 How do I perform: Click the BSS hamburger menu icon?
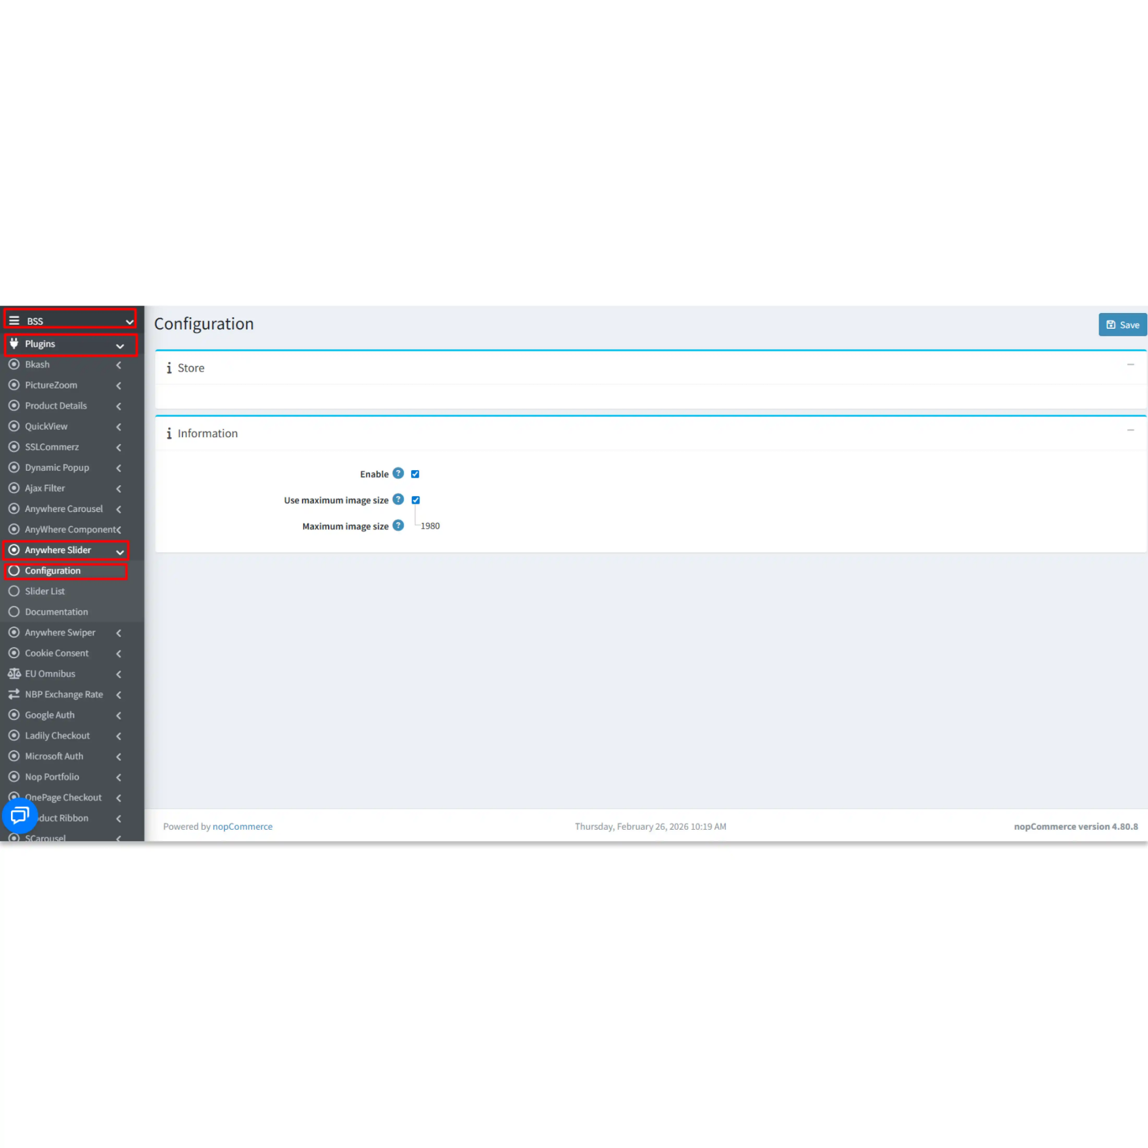[14, 320]
